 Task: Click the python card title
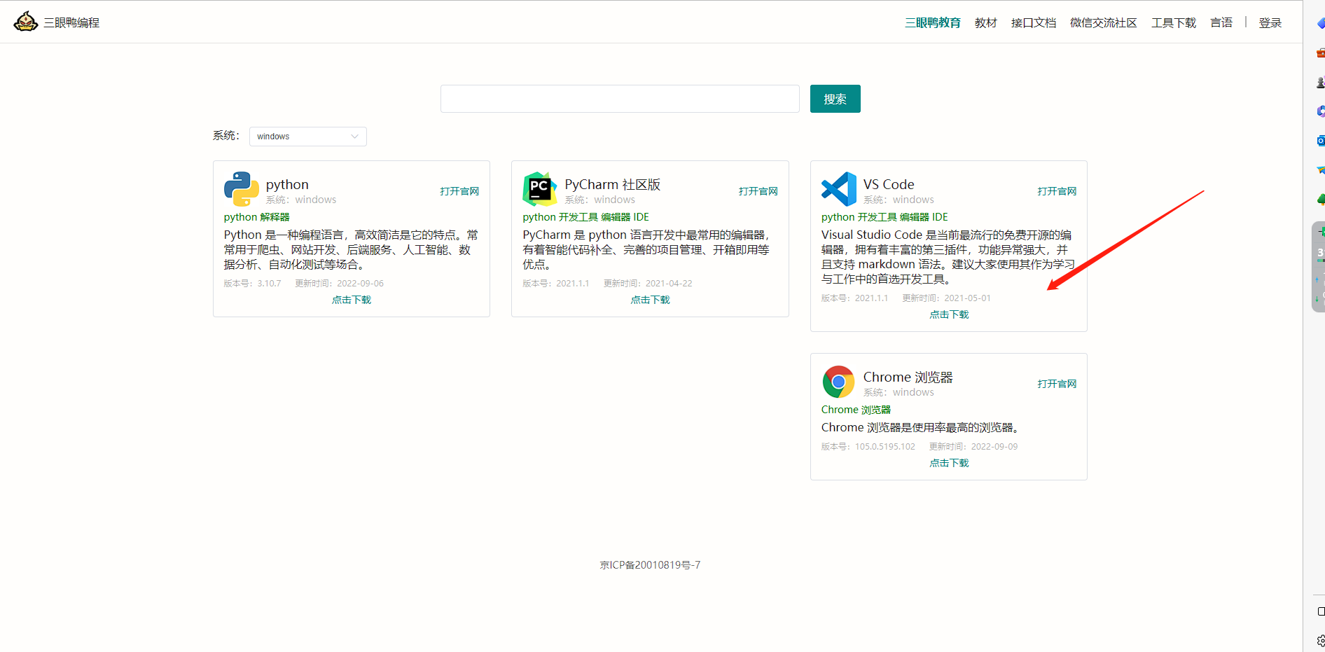pos(287,184)
